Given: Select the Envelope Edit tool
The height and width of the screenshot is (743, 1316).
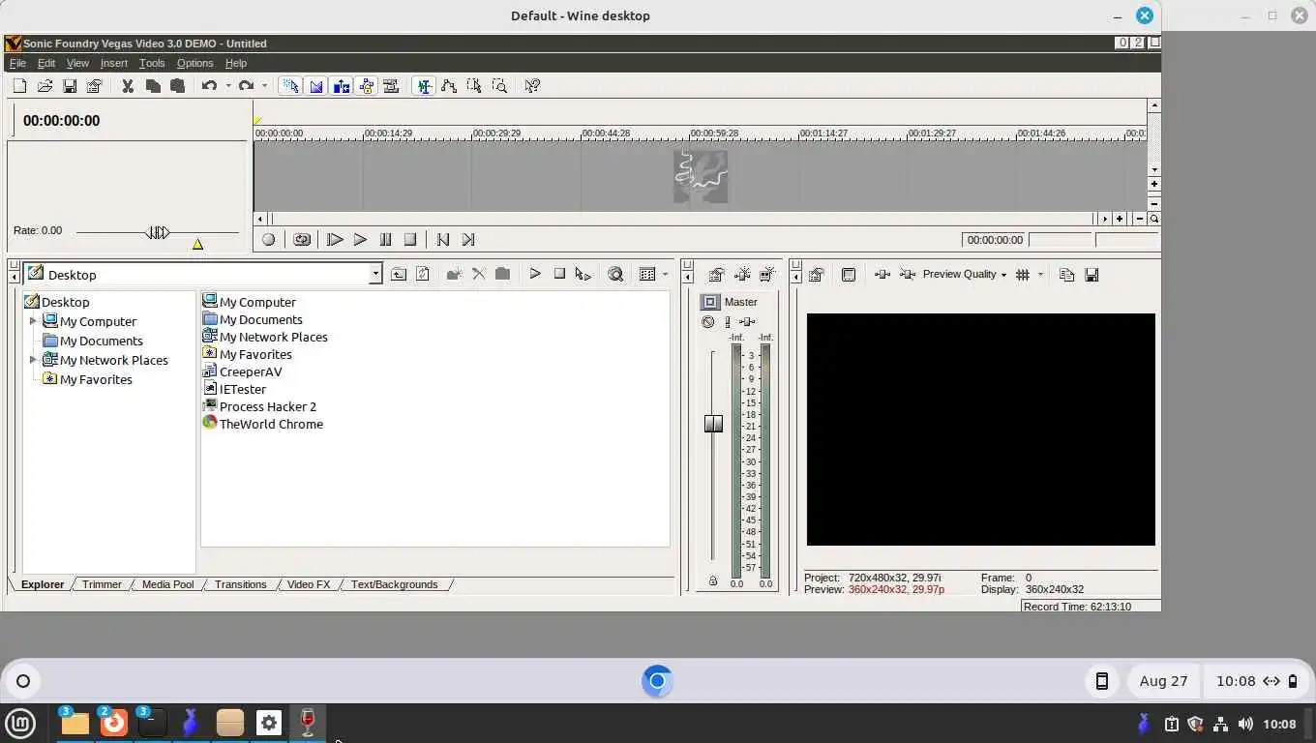Looking at the screenshot, I should [449, 86].
